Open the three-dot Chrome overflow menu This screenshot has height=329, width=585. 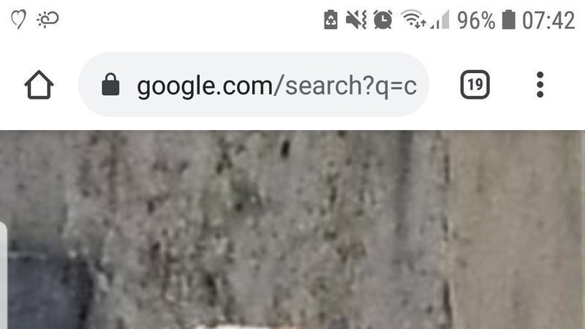coord(540,85)
